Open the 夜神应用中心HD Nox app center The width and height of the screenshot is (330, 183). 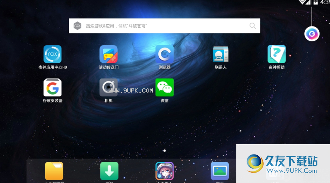[52, 54]
